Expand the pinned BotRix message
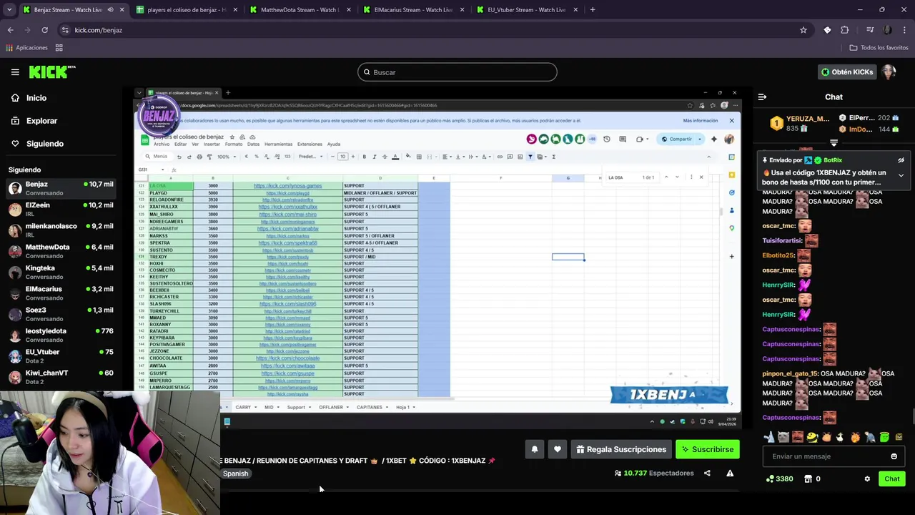This screenshot has height=515, width=915. (x=901, y=175)
